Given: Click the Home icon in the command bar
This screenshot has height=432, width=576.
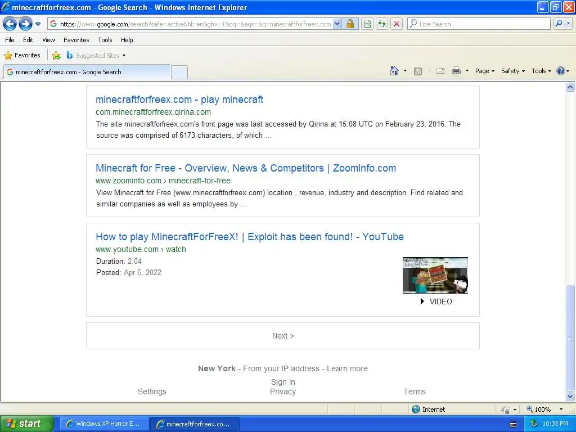Looking at the screenshot, I should tap(394, 71).
